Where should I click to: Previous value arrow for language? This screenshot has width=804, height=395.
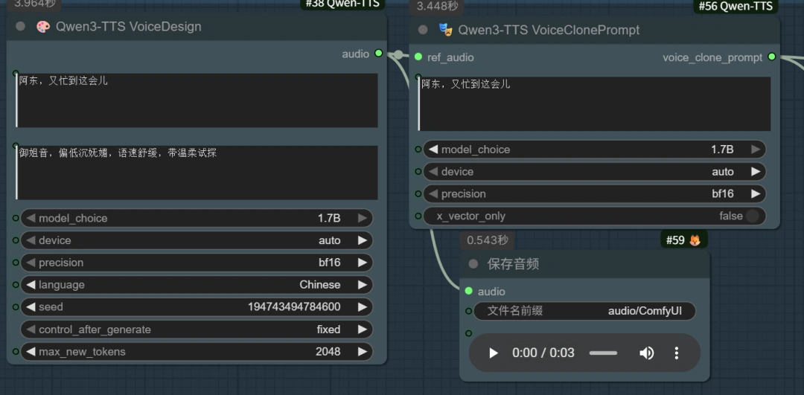pyautogui.click(x=31, y=285)
